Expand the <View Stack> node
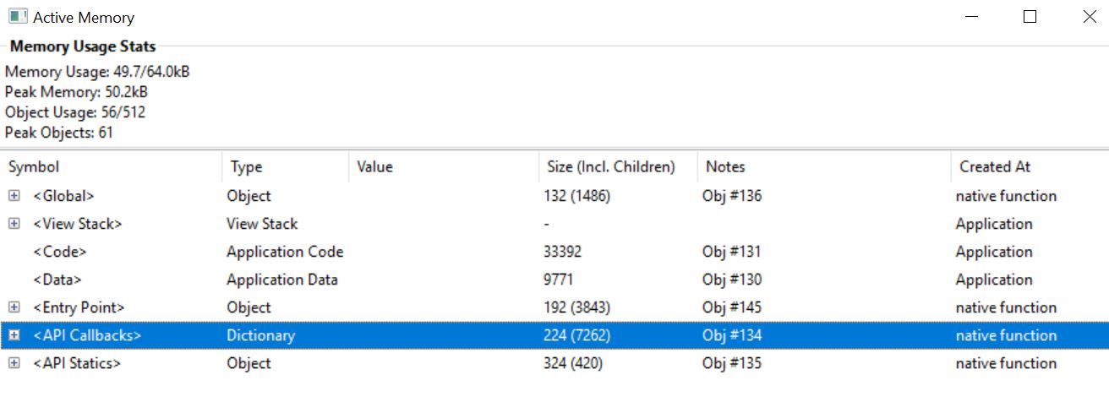This screenshot has height=402, width=1109. coord(14,224)
